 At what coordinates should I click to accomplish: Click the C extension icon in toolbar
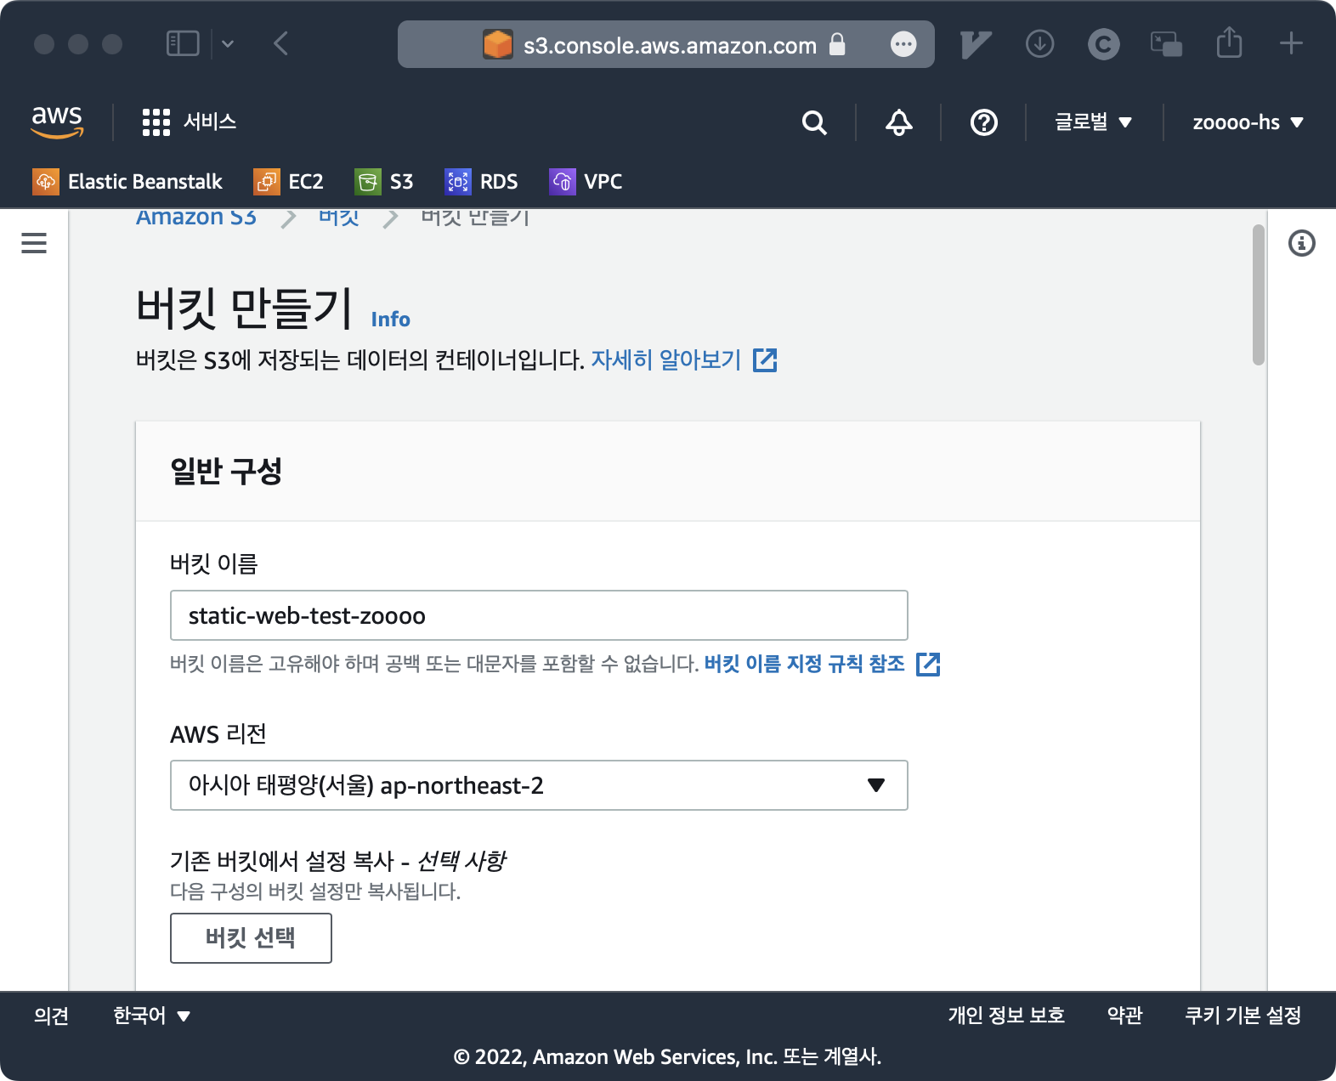(1104, 44)
